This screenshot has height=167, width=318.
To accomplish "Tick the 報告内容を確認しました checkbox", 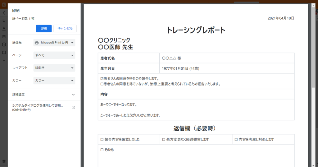I will pos(102,140).
